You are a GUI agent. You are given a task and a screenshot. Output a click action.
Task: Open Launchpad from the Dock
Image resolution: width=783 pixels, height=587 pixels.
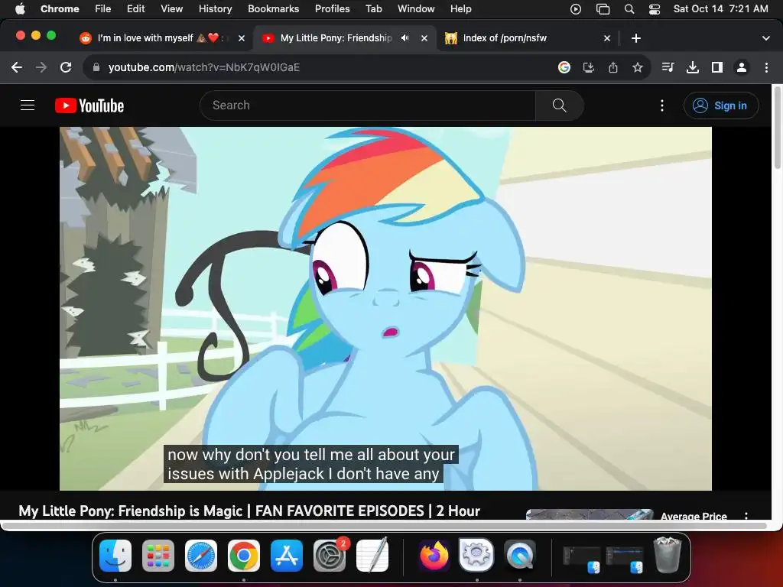pos(158,556)
